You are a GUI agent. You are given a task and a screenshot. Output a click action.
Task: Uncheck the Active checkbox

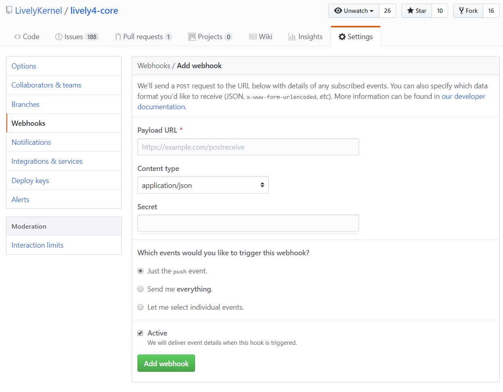pos(140,333)
